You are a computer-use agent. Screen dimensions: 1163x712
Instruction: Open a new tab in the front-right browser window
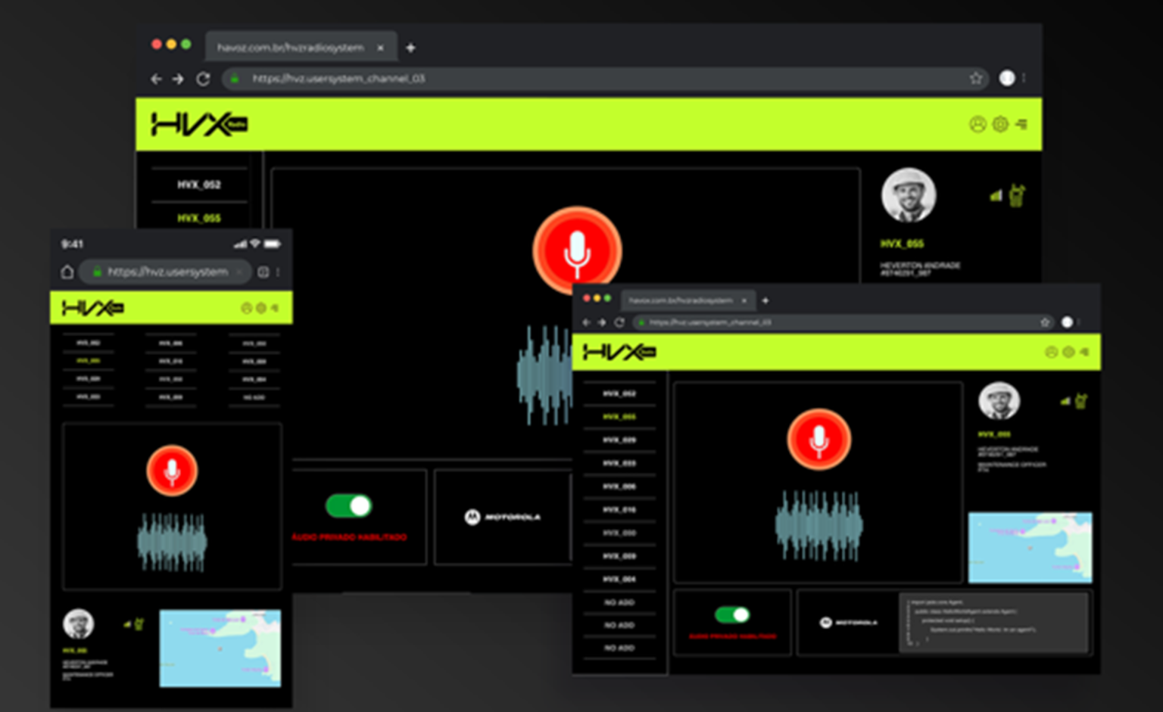click(765, 300)
